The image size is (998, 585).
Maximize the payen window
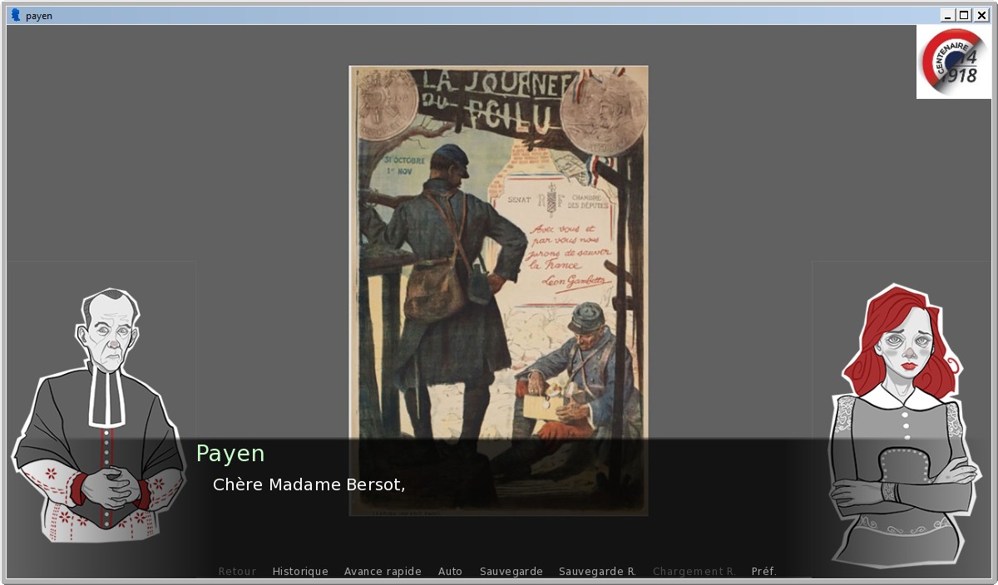[x=964, y=15]
